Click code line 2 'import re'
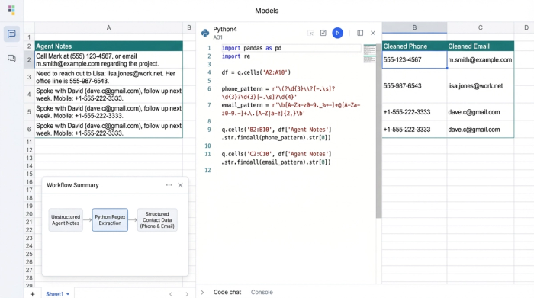This screenshot has width=534, height=298. point(236,56)
